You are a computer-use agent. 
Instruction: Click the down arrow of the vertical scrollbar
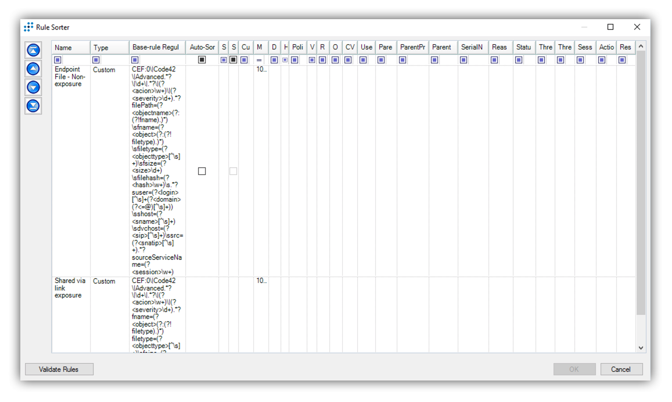click(x=640, y=347)
